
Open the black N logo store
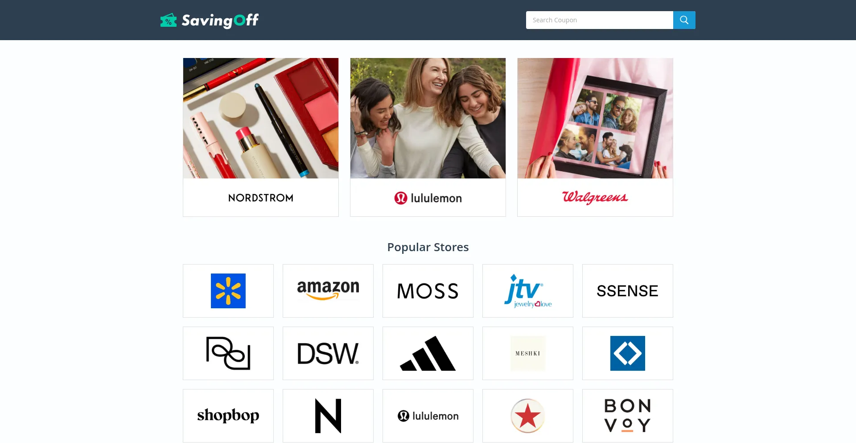point(328,416)
